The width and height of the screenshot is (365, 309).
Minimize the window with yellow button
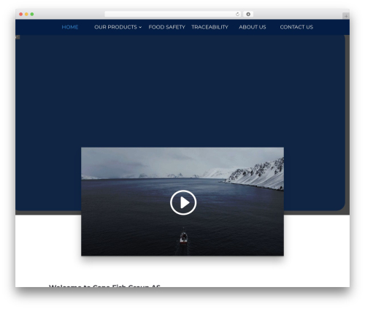(x=26, y=15)
